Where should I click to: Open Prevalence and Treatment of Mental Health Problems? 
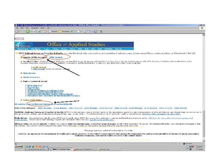click(54, 96)
